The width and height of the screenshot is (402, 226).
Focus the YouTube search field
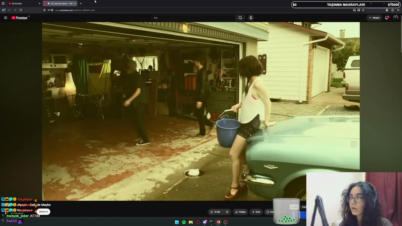pyautogui.click(x=193, y=18)
